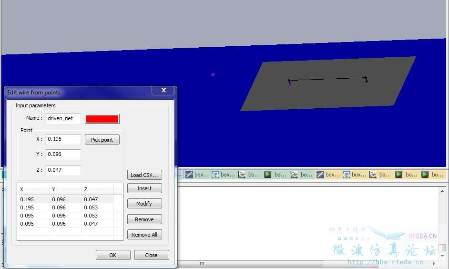The height and width of the screenshot is (269, 449).
Task: Open the green tab with the schematic icon
Action: point(224,175)
